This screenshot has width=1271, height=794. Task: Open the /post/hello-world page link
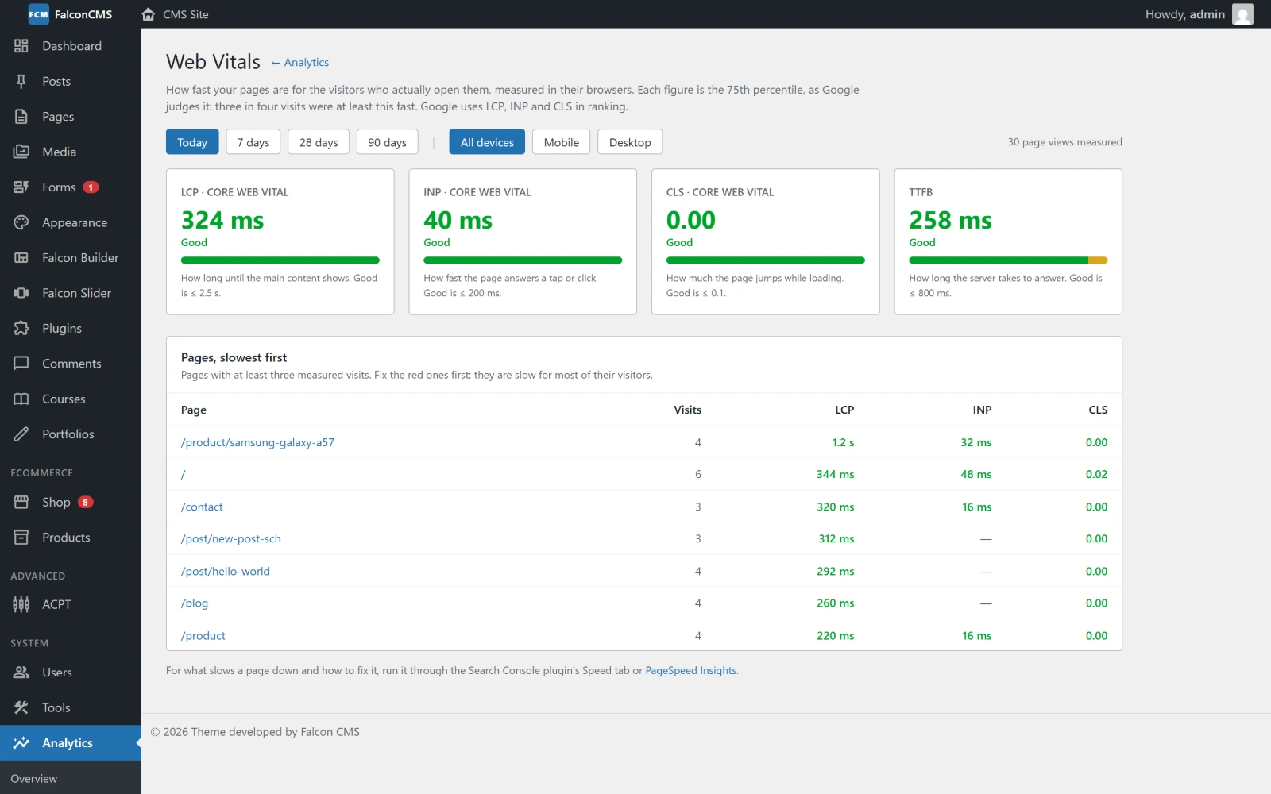click(x=226, y=571)
